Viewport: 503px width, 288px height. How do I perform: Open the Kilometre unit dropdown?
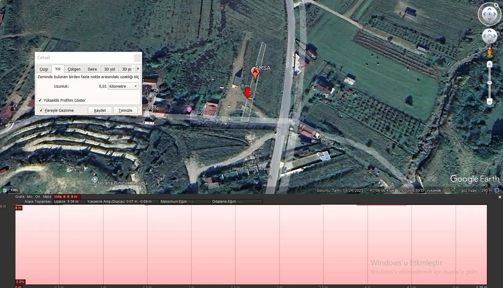tap(123, 86)
